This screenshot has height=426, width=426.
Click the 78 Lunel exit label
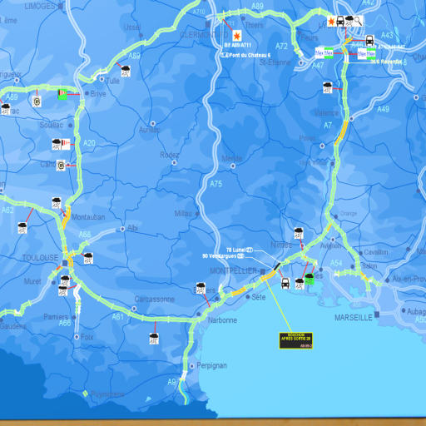pyautogui.click(x=240, y=250)
